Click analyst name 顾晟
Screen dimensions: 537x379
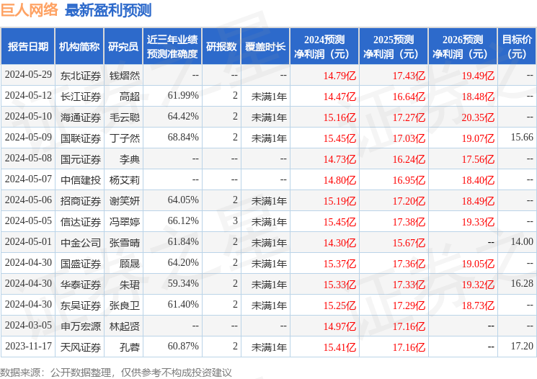click(130, 264)
